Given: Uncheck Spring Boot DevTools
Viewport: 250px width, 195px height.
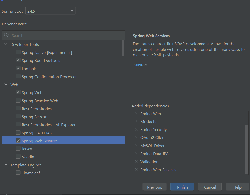Looking at the screenshot, I should [18, 60].
